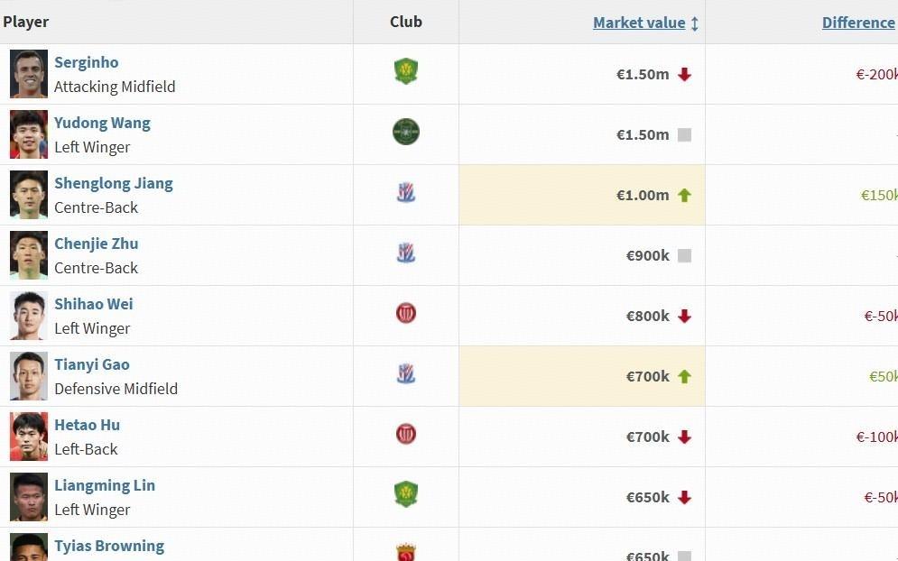Sort by the Difference column header
Screen dimensions: 898x561
857,23
